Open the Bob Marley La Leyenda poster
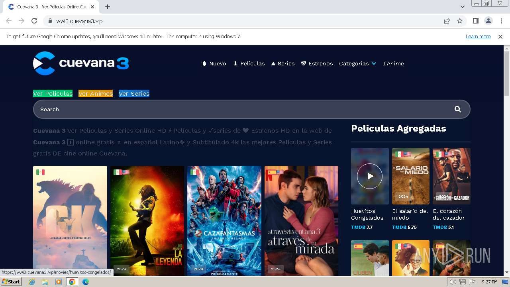Viewport: 510px width, 287px height. [x=147, y=220]
